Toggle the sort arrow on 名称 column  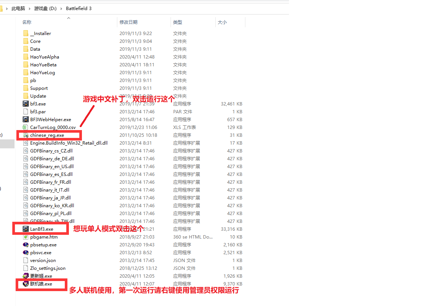click(x=68, y=18)
